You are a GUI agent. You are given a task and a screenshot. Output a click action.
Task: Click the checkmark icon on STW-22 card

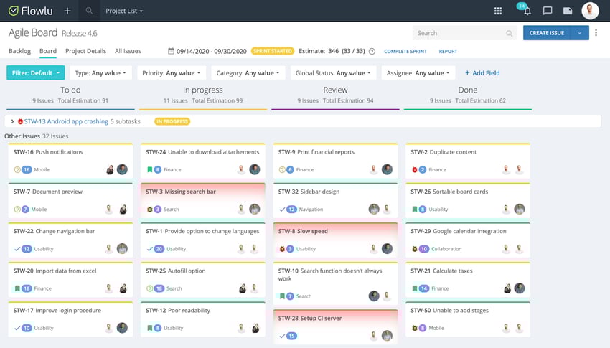[17, 249]
